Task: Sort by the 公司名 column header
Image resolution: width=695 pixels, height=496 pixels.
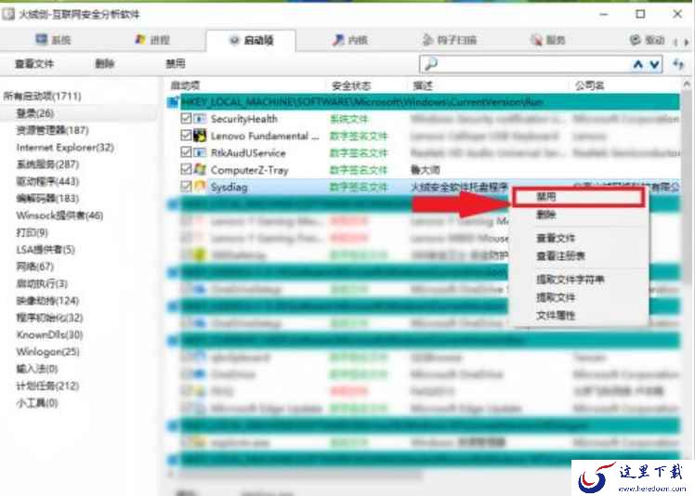Action: coord(589,85)
